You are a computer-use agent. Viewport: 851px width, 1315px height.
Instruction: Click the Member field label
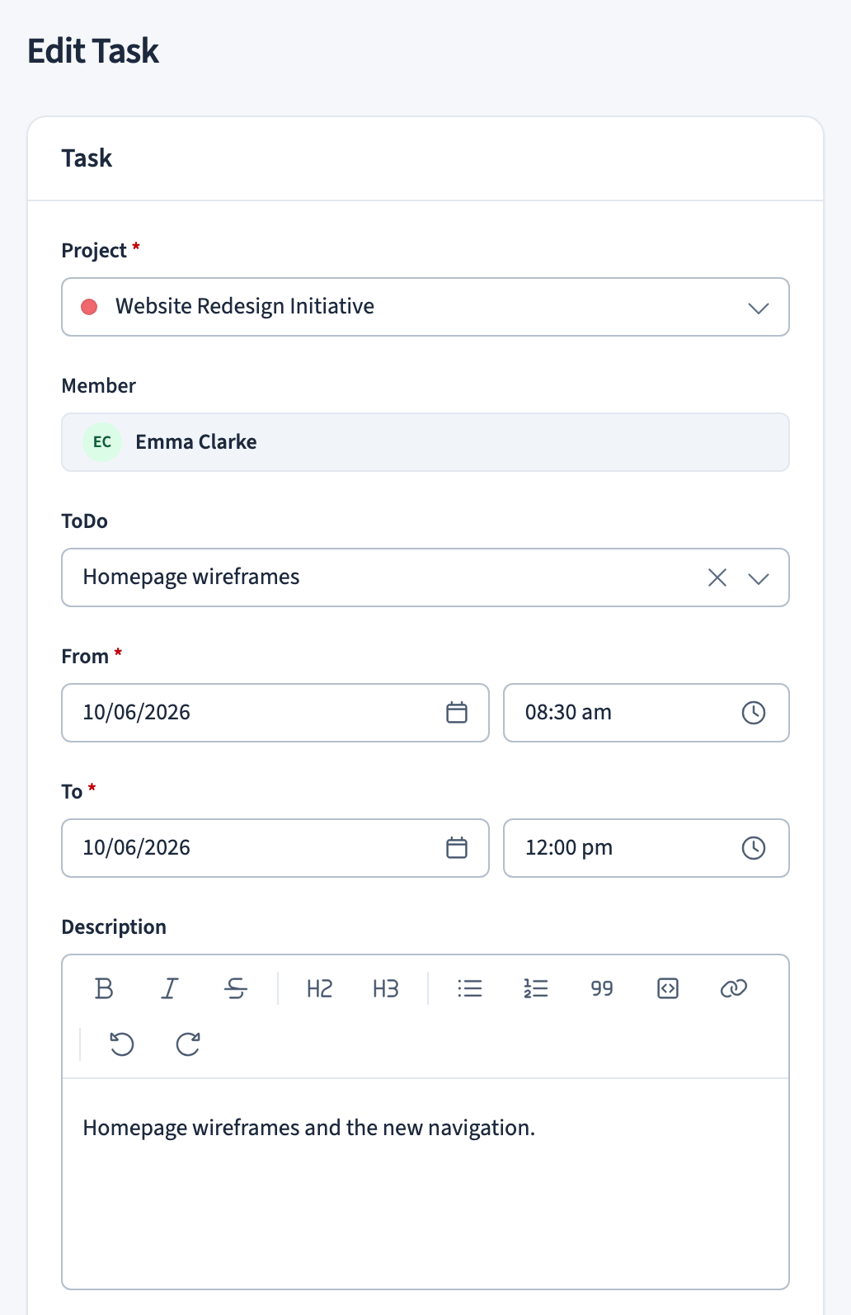coord(99,385)
